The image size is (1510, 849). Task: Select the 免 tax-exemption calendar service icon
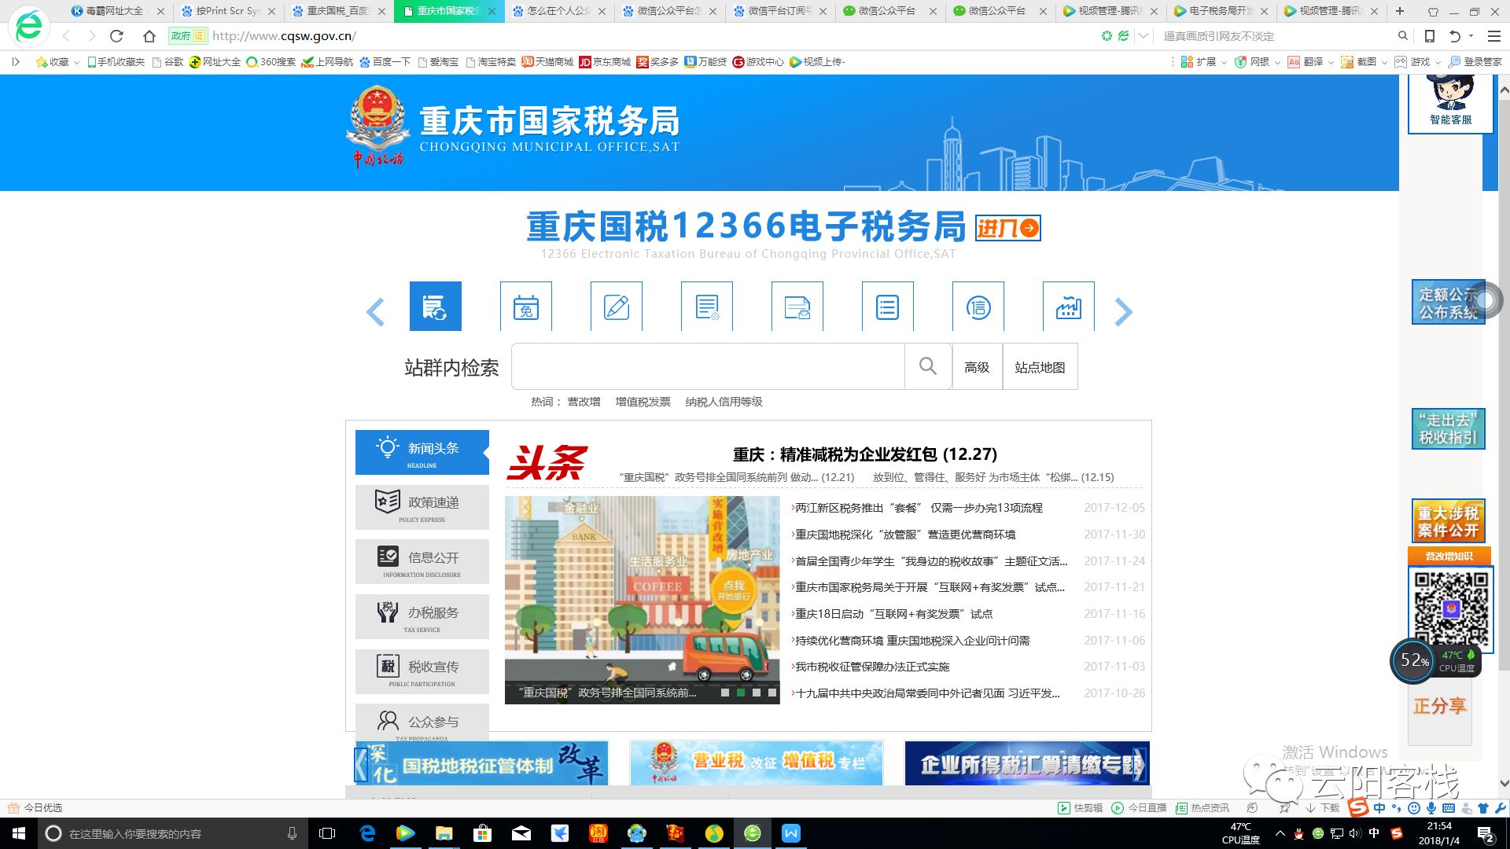pyautogui.click(x=526, y=307)
